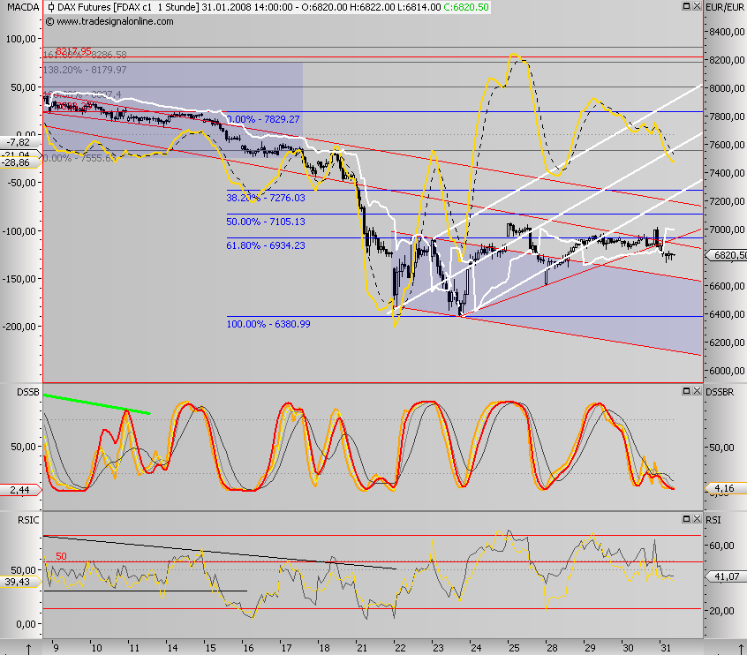Select the green trendline in DSSB pane
This screenshot has height=655, width=747.
tap(97, 404)
